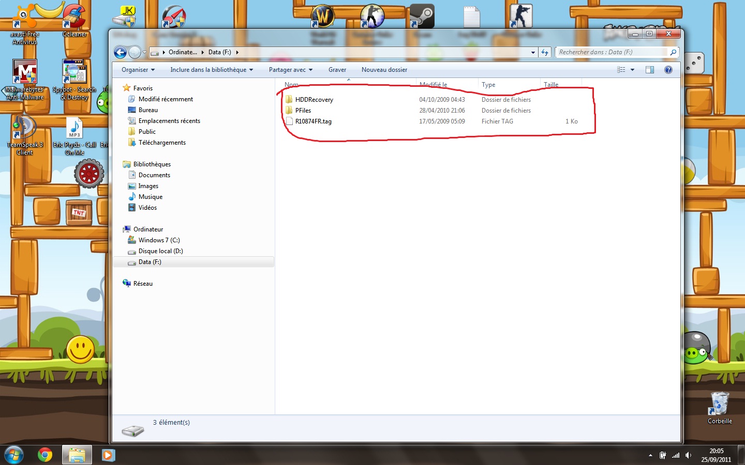Click the volume speaker tray icon
The image size is (745, 465).
(688, 455)
